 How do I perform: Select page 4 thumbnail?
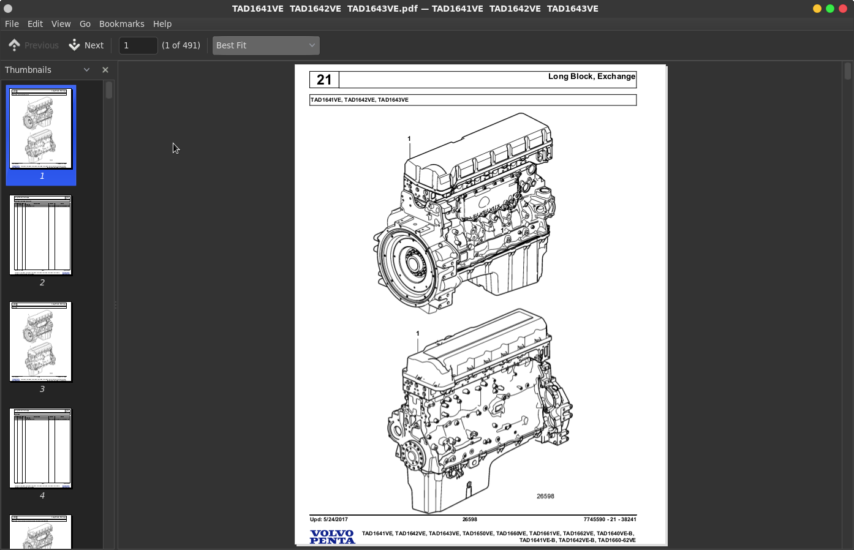pyautogui.click(x=41, y=448)
